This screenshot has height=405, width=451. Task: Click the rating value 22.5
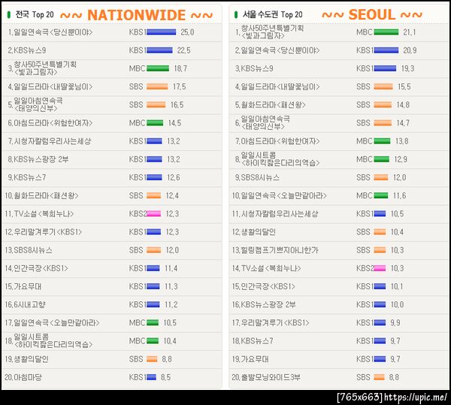tap(184, 50)
